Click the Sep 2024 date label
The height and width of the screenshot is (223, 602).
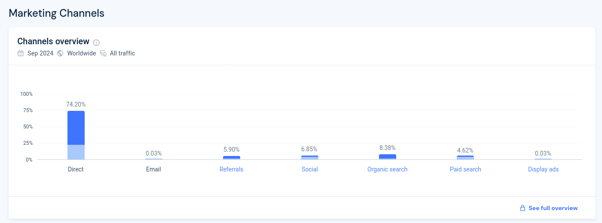coord(40,53)
